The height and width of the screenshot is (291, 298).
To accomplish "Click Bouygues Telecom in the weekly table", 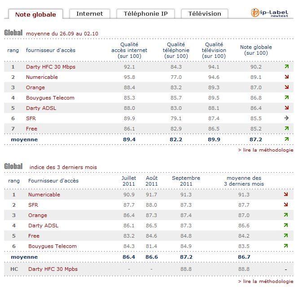I will point(50,98).
